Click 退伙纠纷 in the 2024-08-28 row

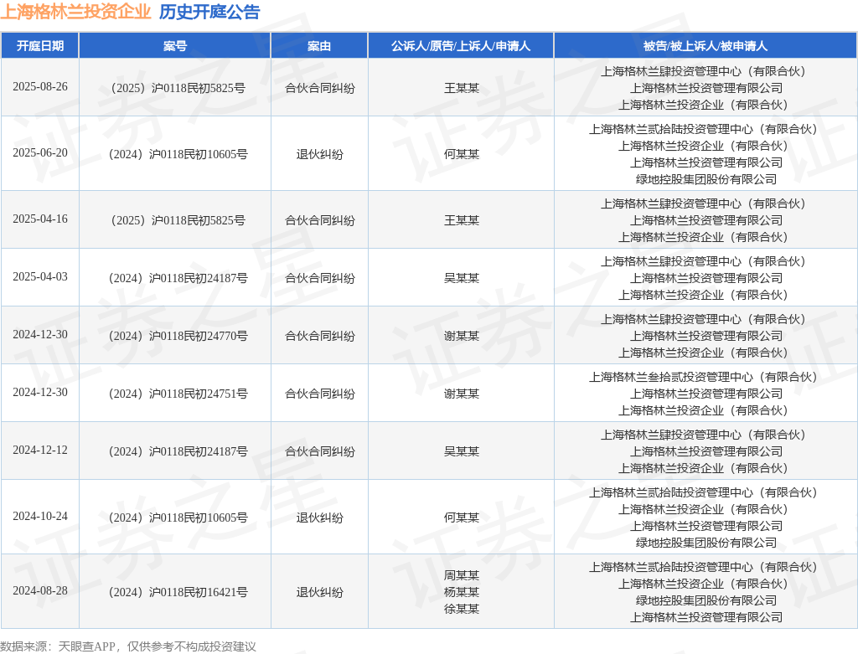[319, 592]
